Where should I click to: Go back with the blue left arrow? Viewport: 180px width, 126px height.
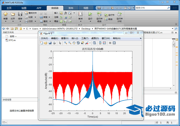tap(4, 28)
